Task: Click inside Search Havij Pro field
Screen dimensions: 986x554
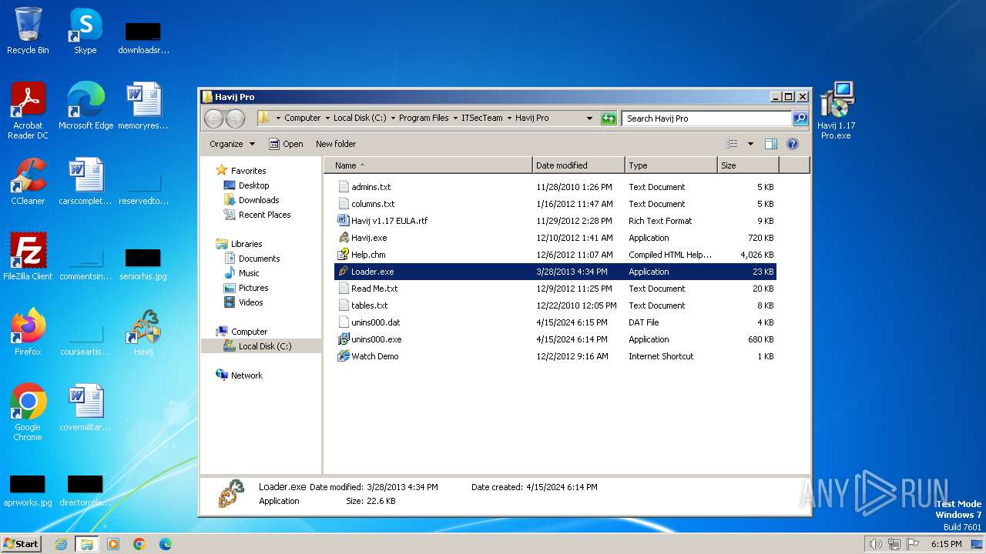Action: tap(706, 118)
